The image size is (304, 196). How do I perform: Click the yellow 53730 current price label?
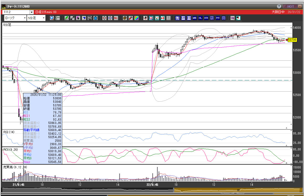pyautogui.click(x=292, y=40)
